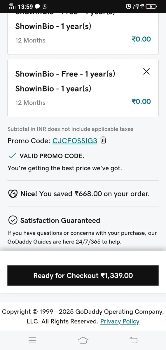Select the second ShowinBio cart item card
Viewport: 166px width, 350px height.
pyautogui.click(x=83, y=88)
